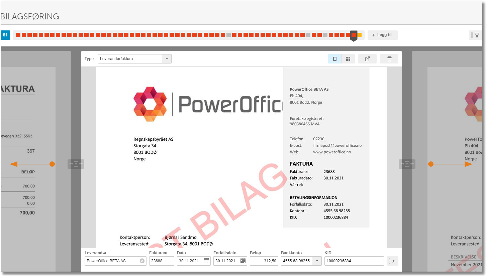Merge with next voucher icon on right
The width and height of the screenshot is (487, 277).
click(407, 164)
